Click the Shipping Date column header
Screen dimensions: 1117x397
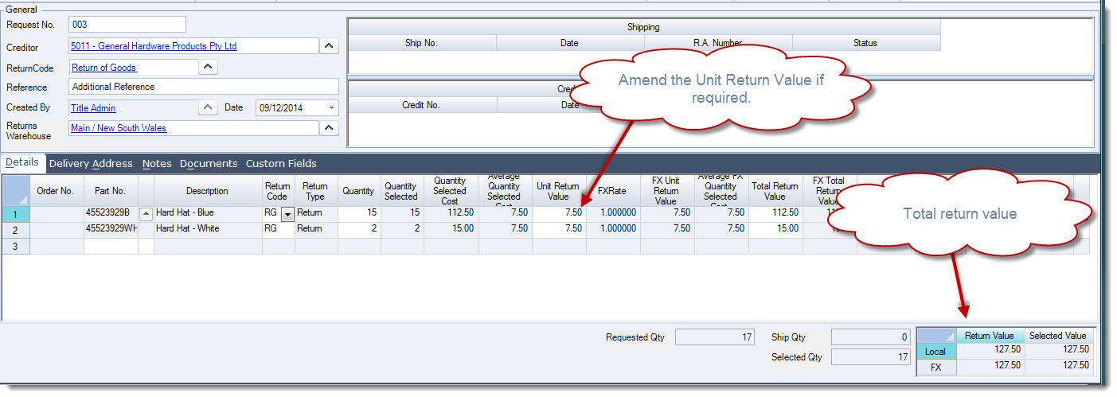(570, 43)
